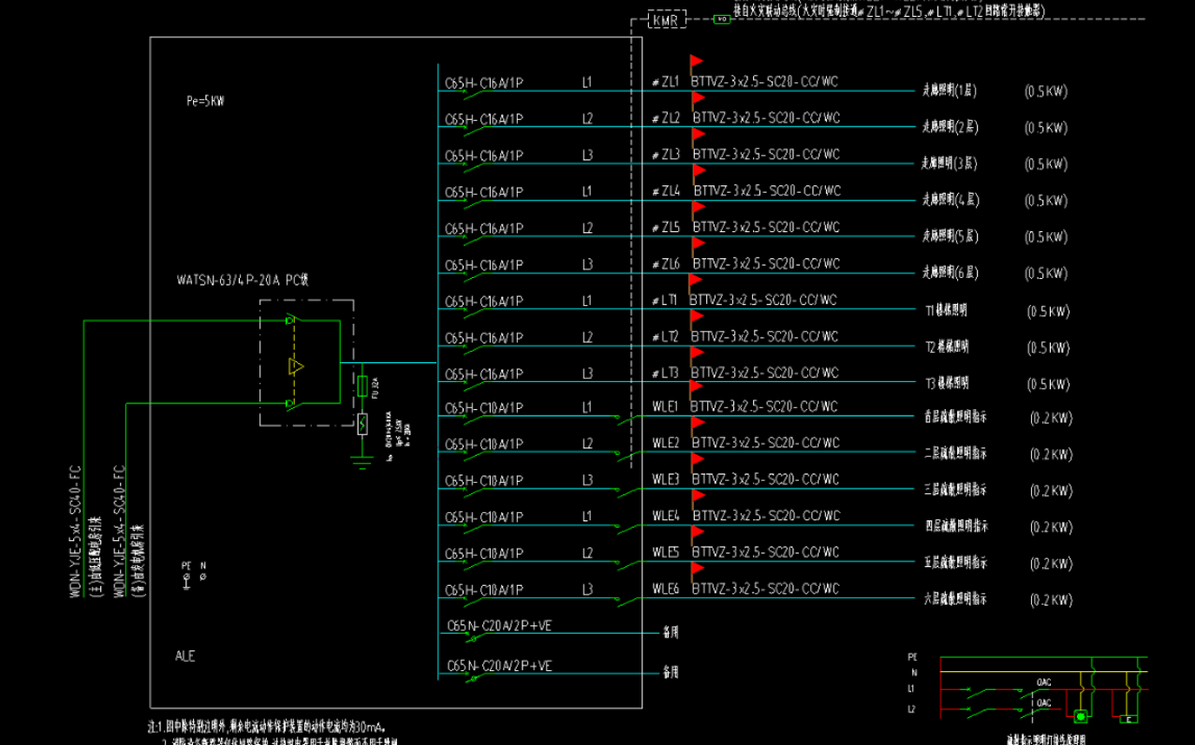This screenshot has height=745, width=1195.
Task: Select the small green box beside KMR
Action: click(x=721, y=18)
